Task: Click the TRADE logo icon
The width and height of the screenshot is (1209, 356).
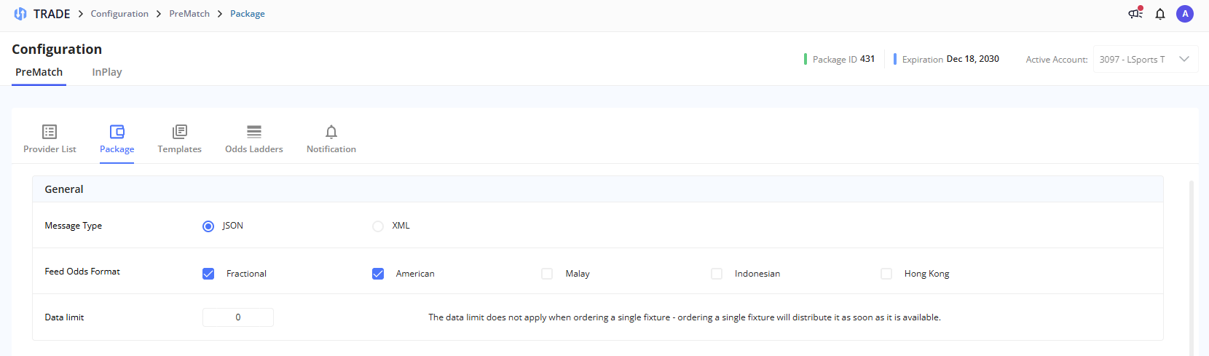Action: click(x=20, y=14)
